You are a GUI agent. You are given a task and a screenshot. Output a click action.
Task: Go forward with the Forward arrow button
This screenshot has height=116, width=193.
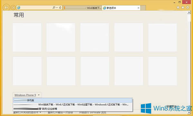click(x=13, y=8)
